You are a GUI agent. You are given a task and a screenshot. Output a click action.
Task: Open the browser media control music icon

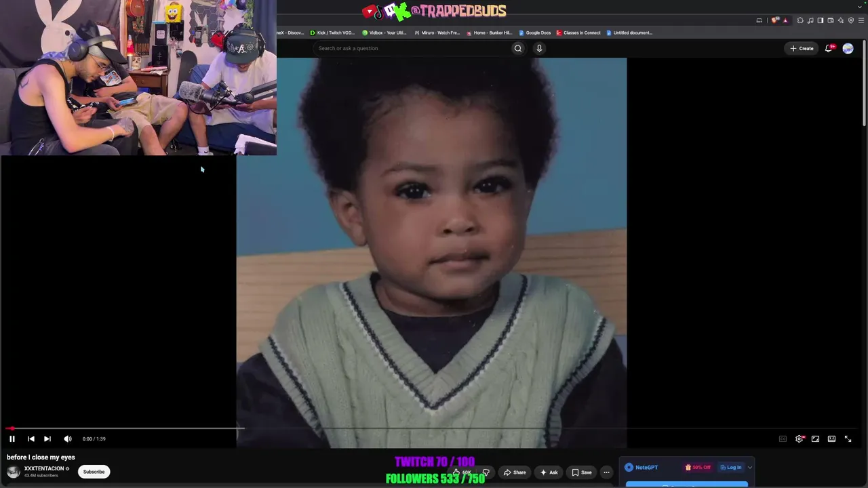click(810, 20)
